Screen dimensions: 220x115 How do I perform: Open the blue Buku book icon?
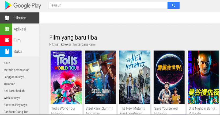[x=7, y=51]
